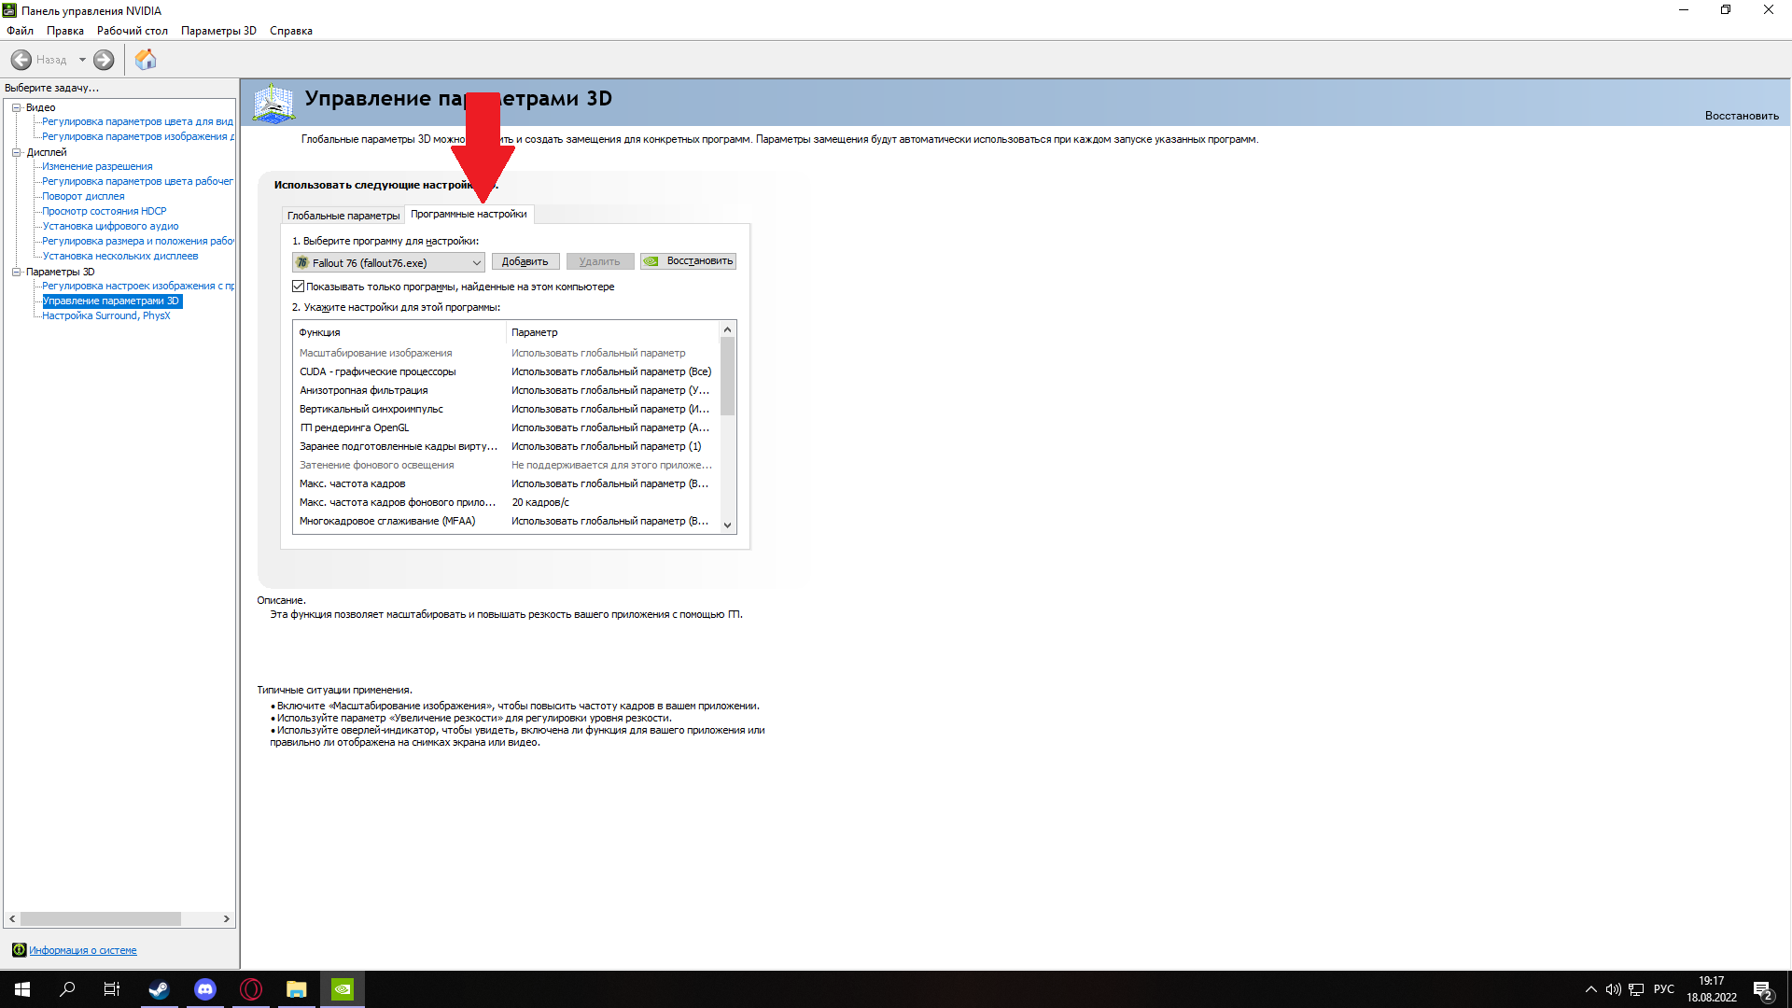Toggle the show-only-found-programs checkbox

click(299, 287)
